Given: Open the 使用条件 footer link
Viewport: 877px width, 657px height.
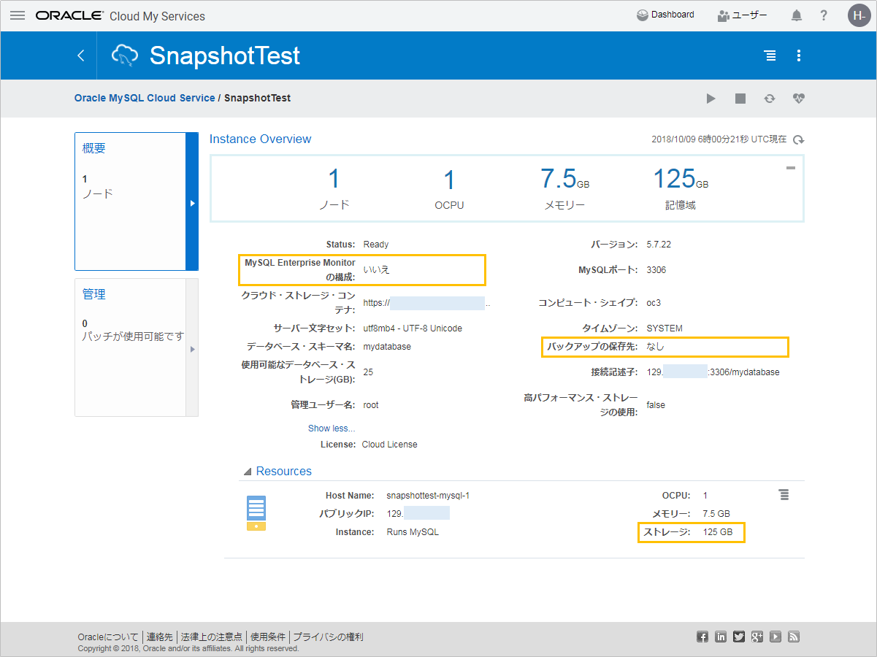Looking at the screenshot, I should coord(268,637).
